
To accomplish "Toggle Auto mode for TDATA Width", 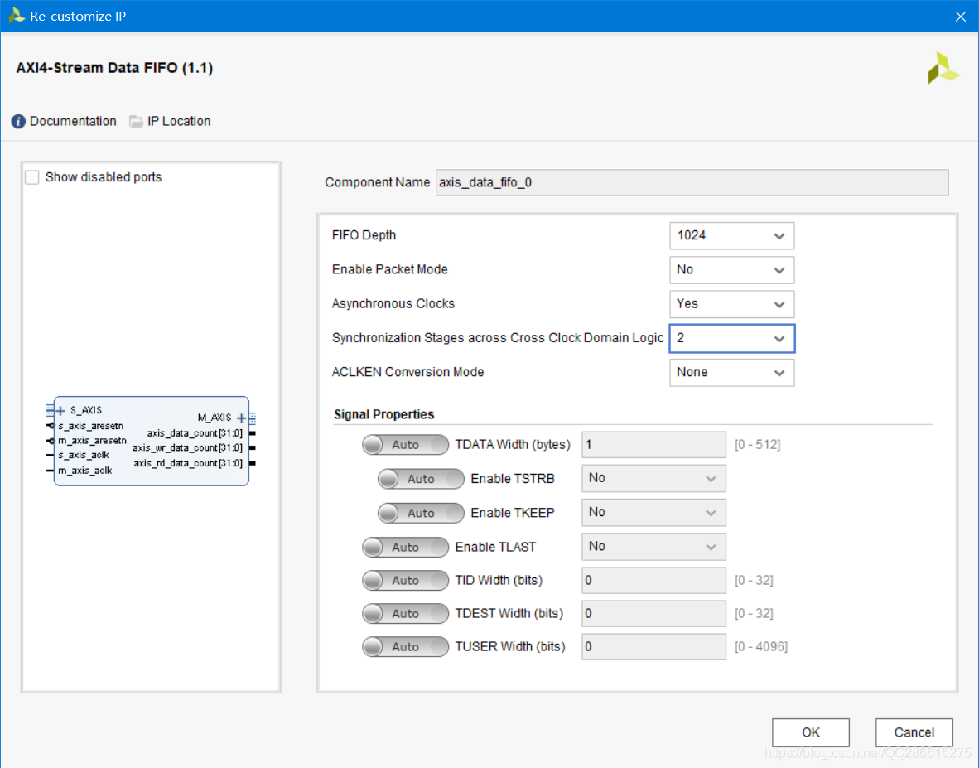I will point(405,445).
